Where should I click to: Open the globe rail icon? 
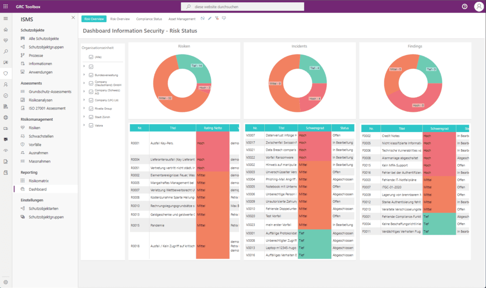(x=6, y=117)
